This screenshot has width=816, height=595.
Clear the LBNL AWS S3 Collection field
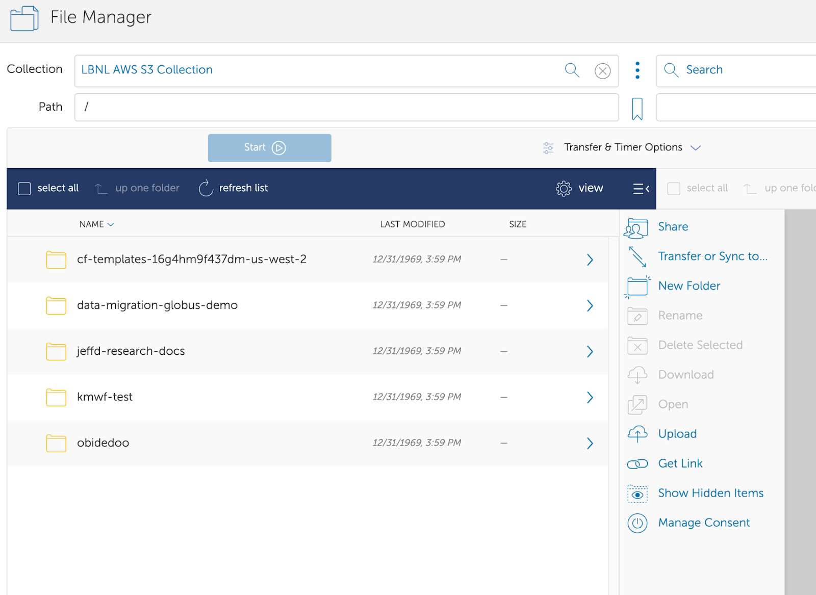coord(602,71)
